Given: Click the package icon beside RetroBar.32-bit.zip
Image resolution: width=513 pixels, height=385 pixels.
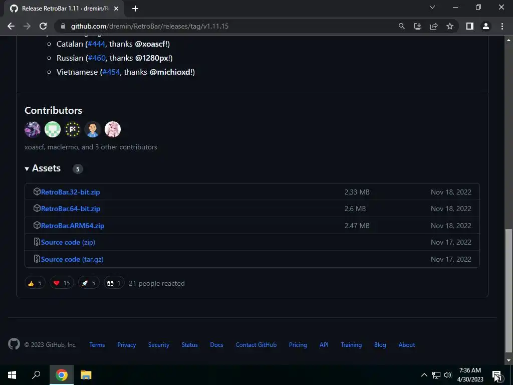Looking at the screenshot, I should coord(37,191).
